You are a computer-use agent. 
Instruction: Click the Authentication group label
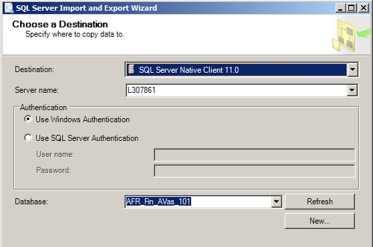pos(43,107)
